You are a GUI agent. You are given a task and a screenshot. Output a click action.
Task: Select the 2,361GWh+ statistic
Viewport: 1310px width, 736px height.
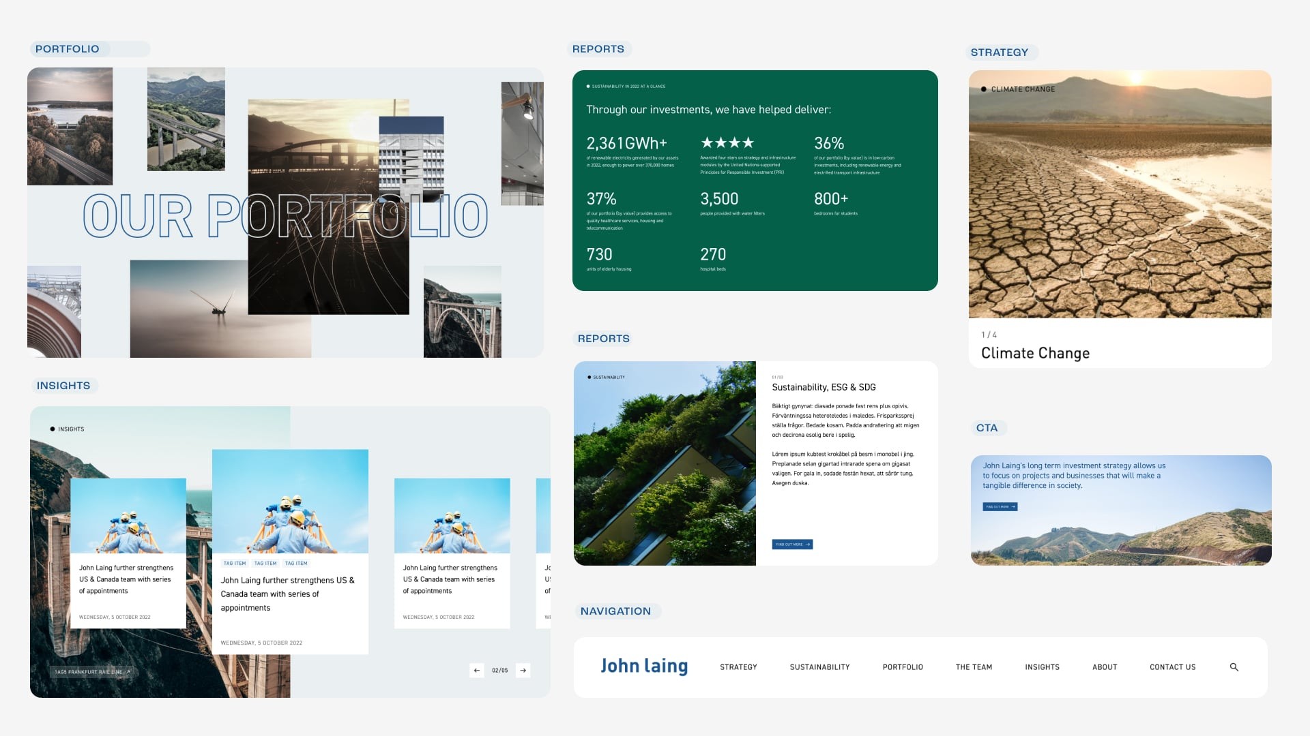[626, 143]
